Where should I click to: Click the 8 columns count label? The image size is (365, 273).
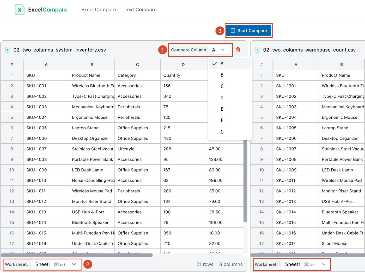tap(231, 264)
